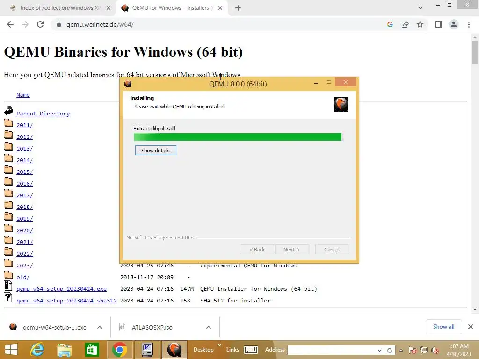Switch to Index of /collection/Windows XP tab
The height and width of the screenshot is (359, 479).
[60, 8]
